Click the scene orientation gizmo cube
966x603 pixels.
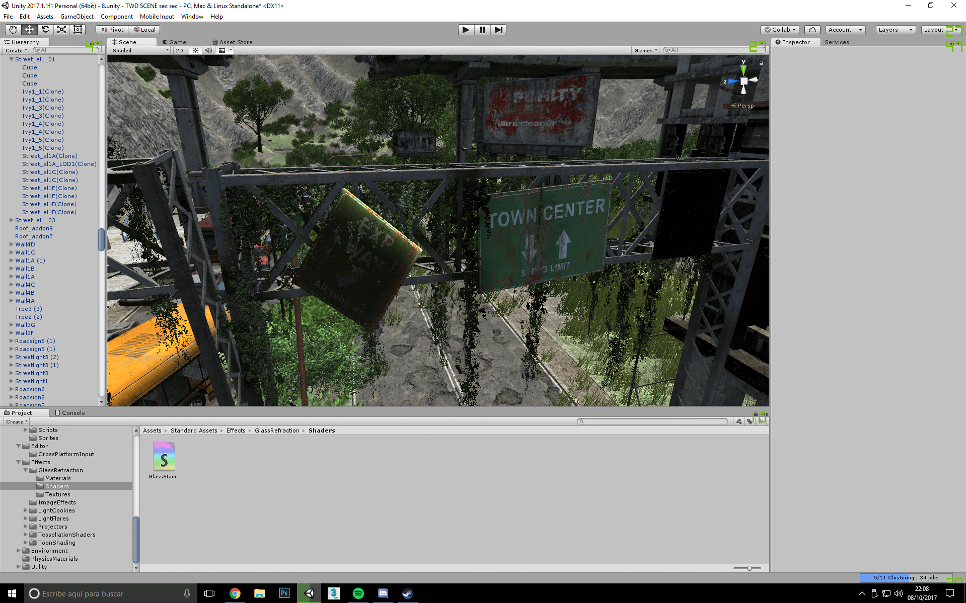[x=744, y=81]
